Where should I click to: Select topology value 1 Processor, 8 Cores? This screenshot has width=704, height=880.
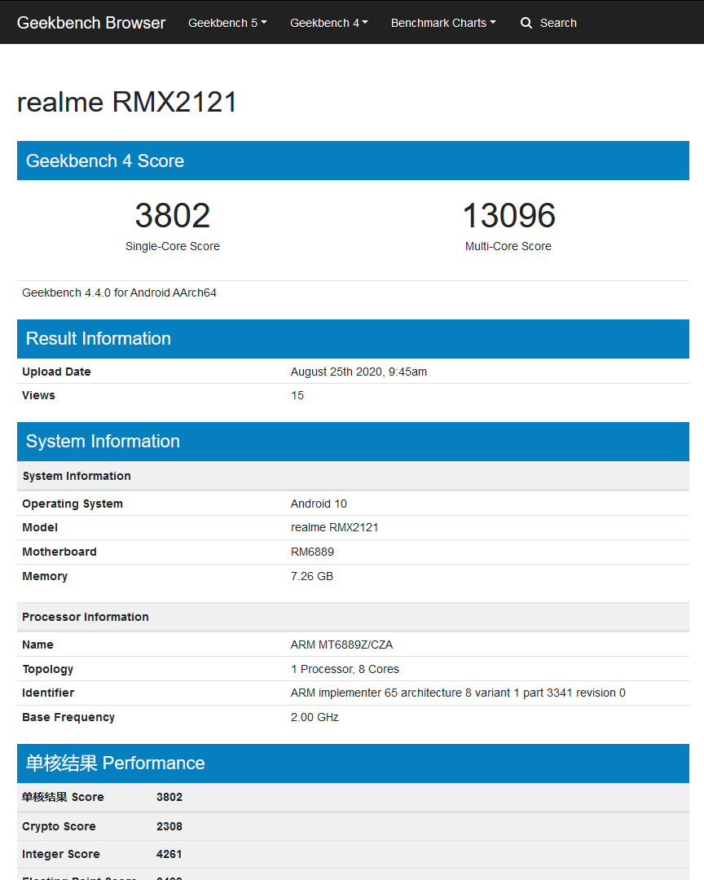pyautogui.click(x=345, y=669)
